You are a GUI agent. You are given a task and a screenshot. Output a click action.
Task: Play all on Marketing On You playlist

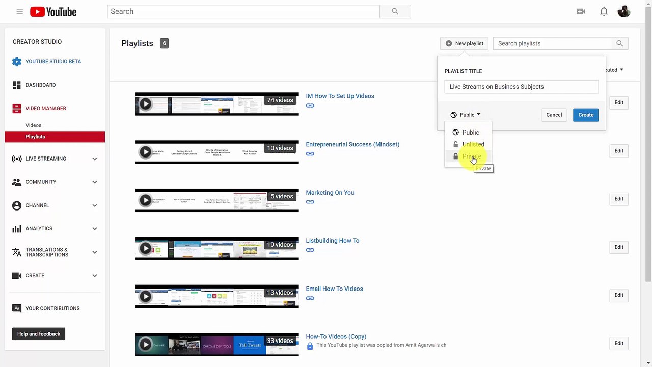pos(145,200)
